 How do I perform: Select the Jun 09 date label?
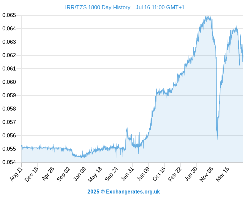click(143, 174)
